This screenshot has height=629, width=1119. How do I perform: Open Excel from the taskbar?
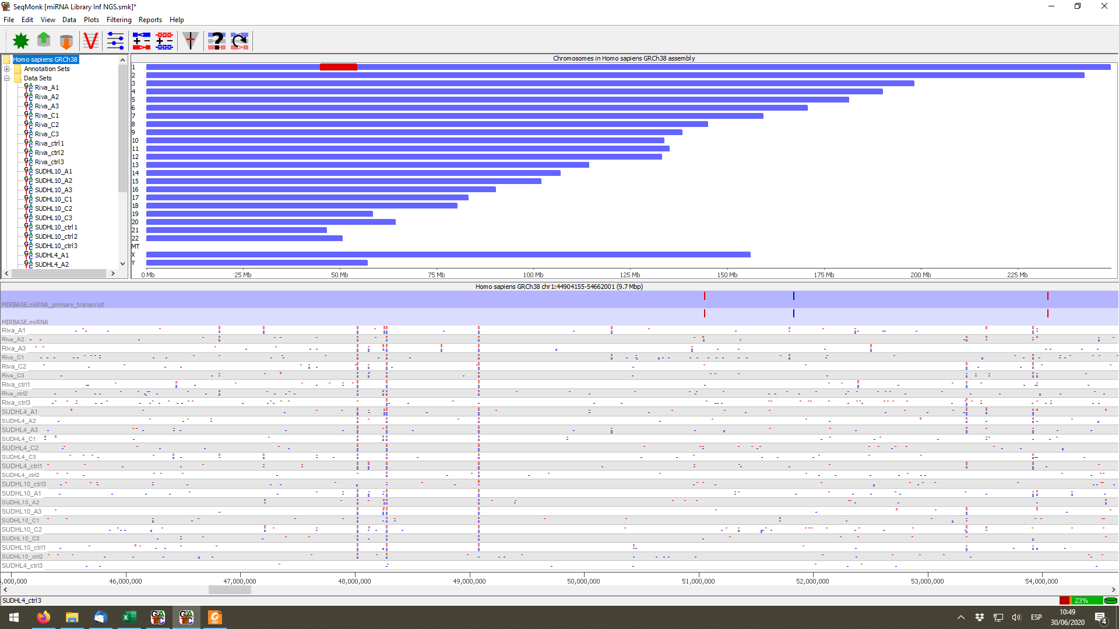(129, 617)
